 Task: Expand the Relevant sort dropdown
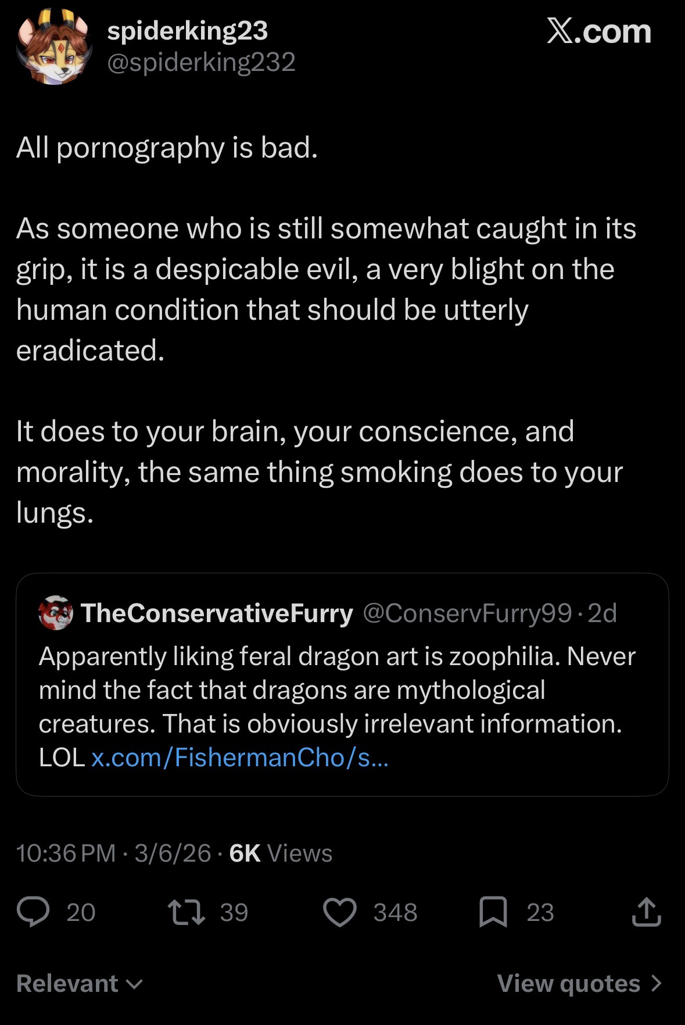pos(80,983)
